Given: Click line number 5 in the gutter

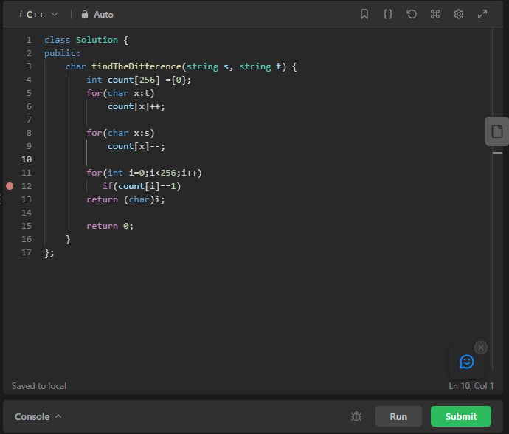Looking at the screenshot, I should point(29,93).
